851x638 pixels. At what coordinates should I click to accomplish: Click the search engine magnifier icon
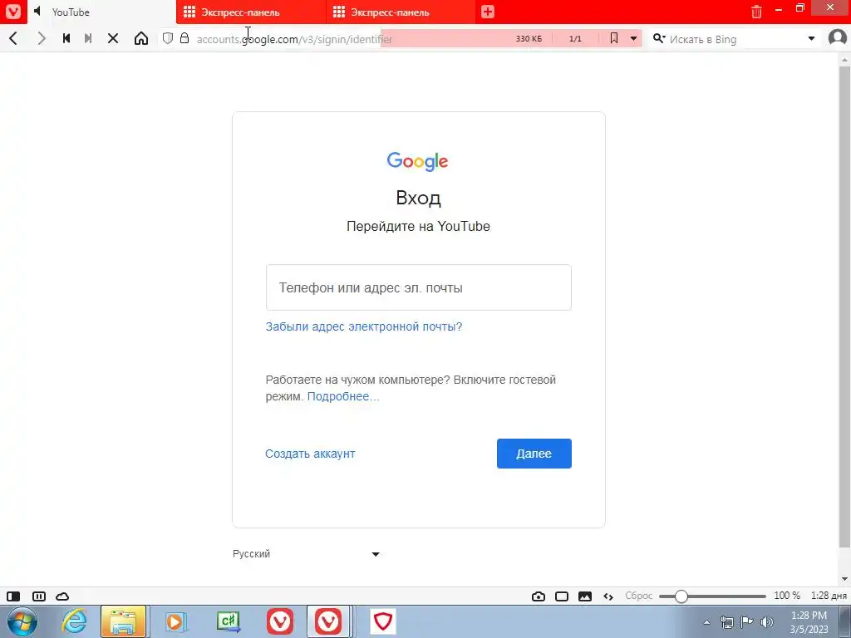tap(658, 38)
